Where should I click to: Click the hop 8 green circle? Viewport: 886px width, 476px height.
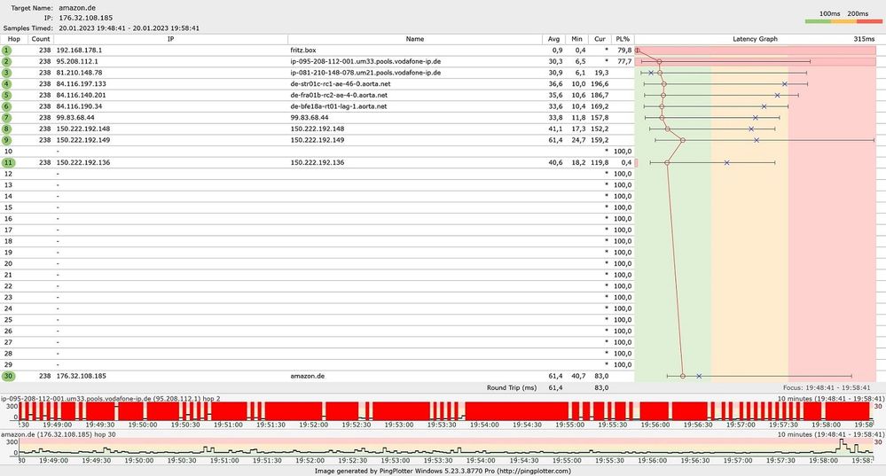click(x=6, y=129)
